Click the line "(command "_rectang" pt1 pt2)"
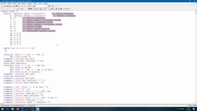 (x=19, y=59)
